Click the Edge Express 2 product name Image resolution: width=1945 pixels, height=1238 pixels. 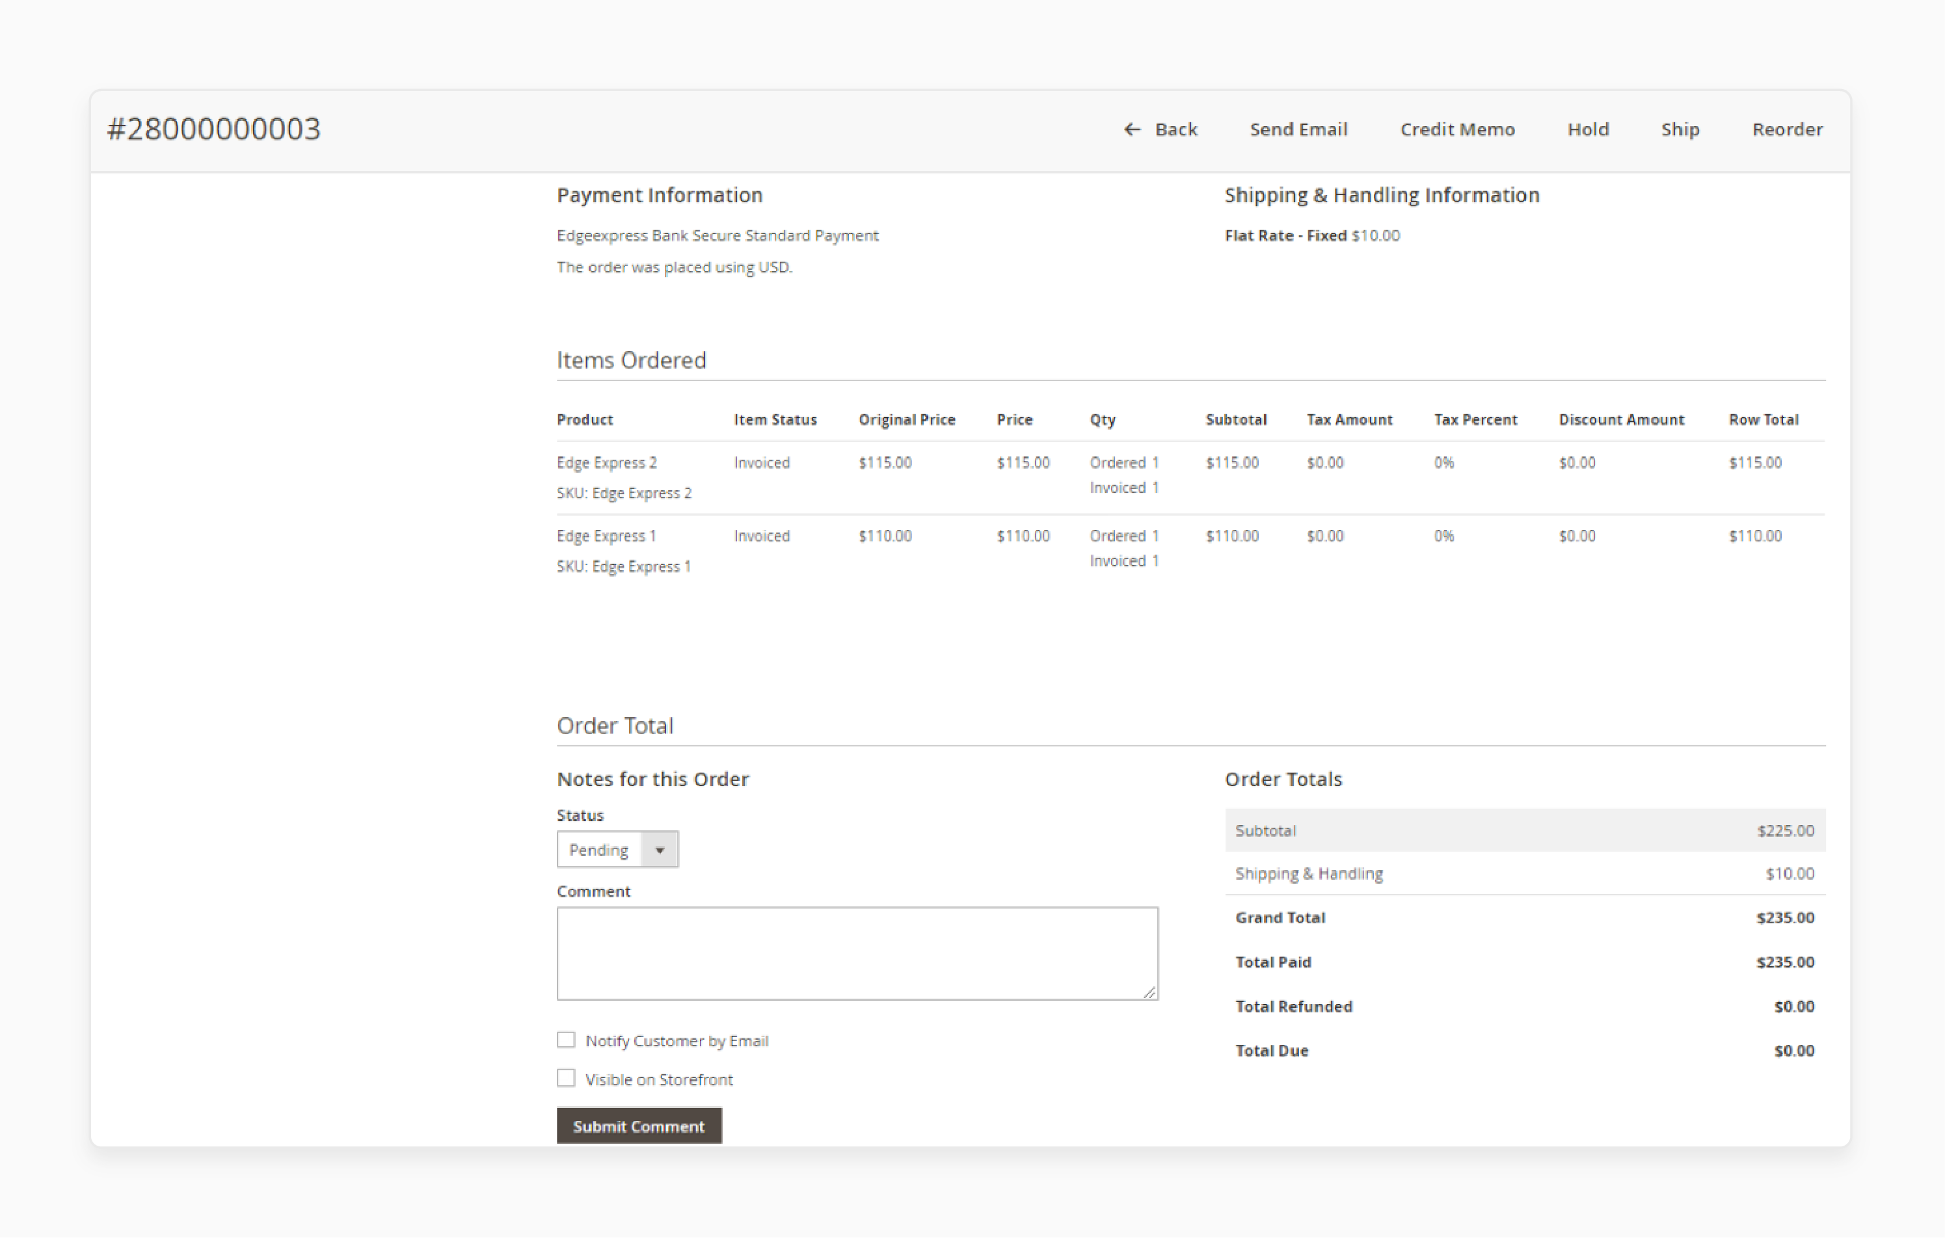coord(607,463)
